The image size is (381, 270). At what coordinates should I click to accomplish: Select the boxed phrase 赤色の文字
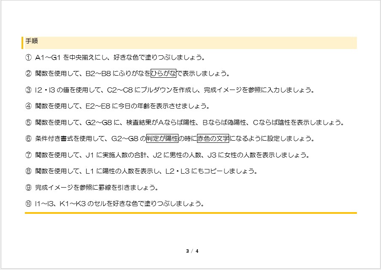tap(213, 139)
